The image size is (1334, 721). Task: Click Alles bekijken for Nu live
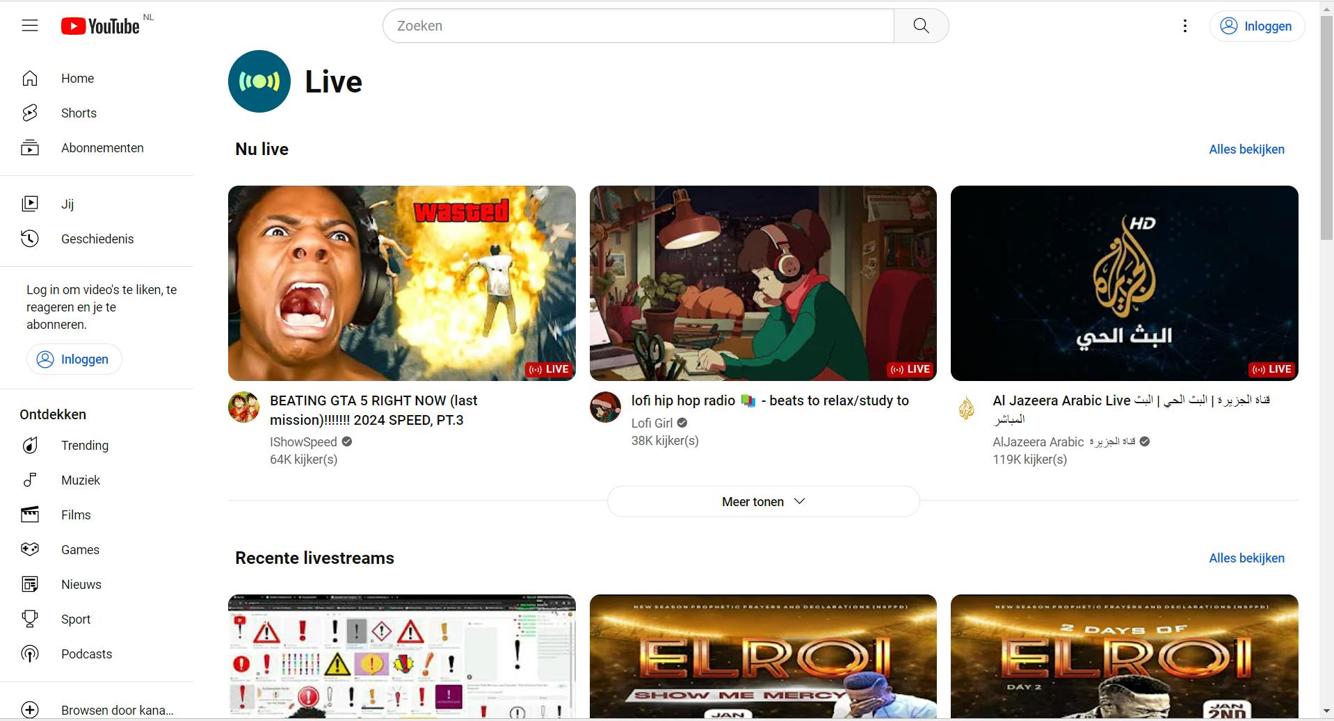pyautogui.click(x=1246, y=149)
